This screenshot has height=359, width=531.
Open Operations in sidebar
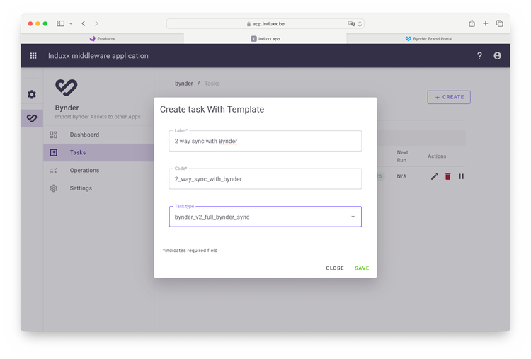(98, 171)
